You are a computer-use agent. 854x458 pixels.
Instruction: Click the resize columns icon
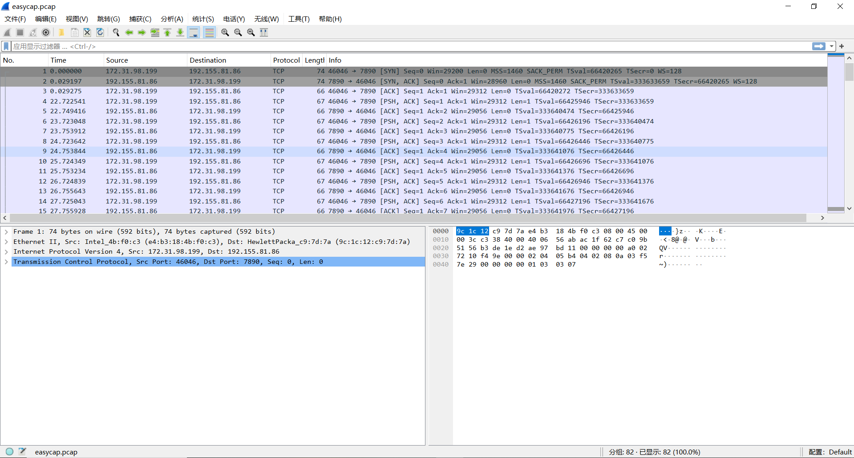click(264, 32)
